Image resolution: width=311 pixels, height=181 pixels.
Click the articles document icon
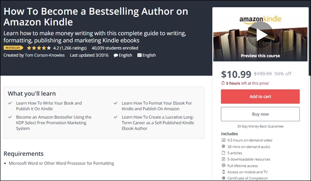coord(223,153)
